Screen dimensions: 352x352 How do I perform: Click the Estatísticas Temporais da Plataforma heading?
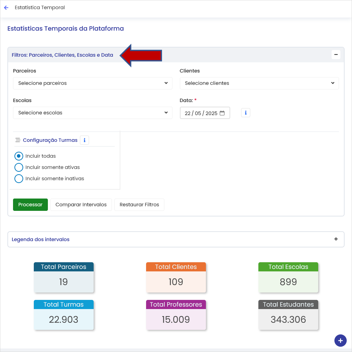click(65, 29)
